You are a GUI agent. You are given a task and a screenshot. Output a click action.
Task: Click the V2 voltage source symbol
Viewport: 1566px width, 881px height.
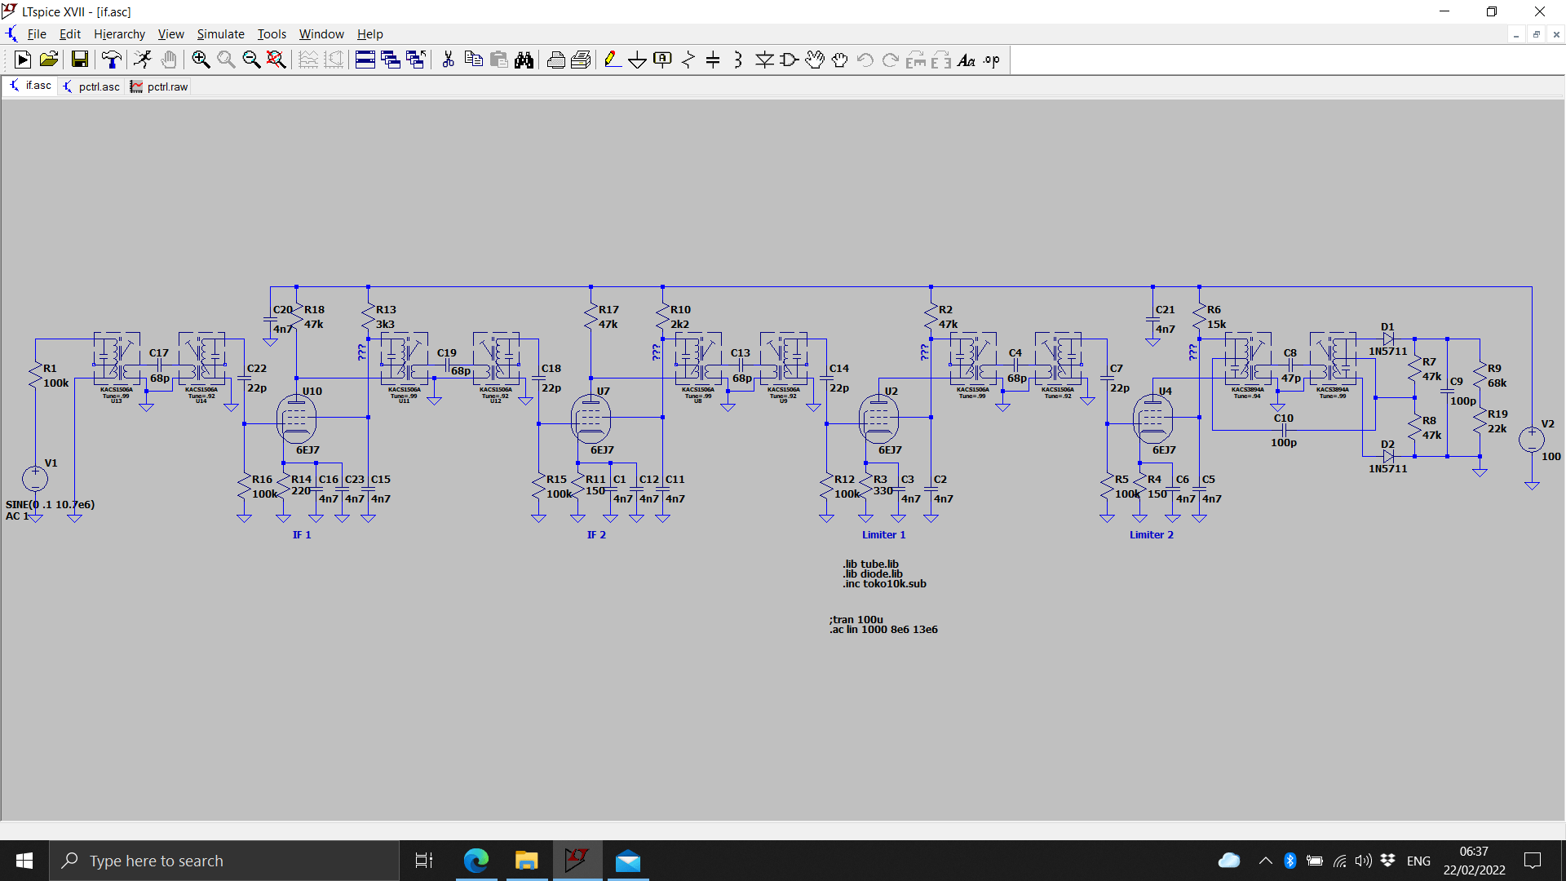point(1532,440)
